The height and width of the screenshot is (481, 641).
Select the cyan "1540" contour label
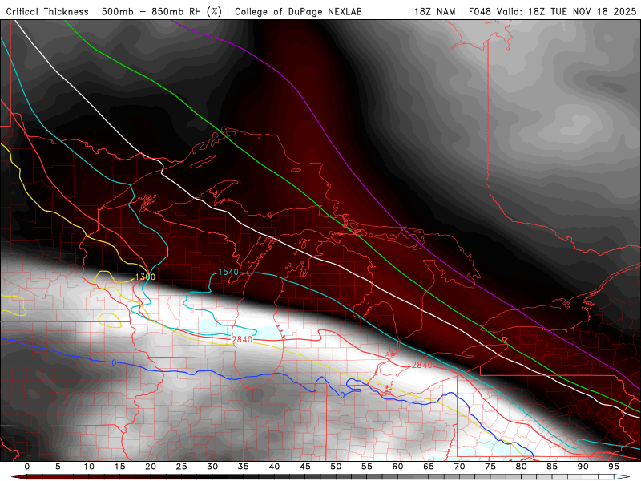point(228,272)
